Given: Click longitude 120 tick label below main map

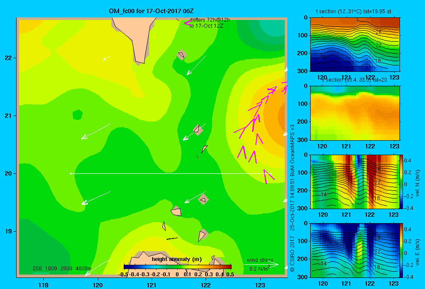Looking at the screenshot, I should 98,285.
